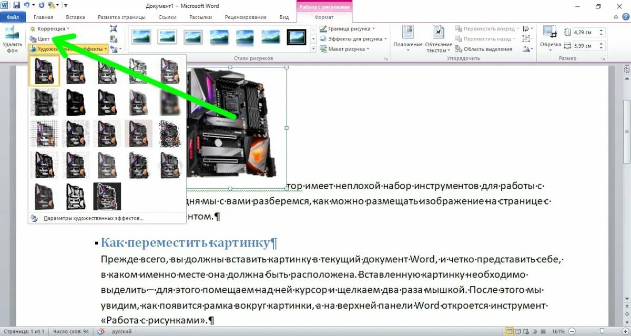The image size is (631, 336).
Task: Expand the picture styles gallery arrow
Action: 313,48
